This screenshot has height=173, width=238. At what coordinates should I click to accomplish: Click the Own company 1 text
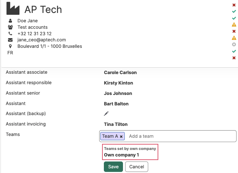point(121,155)
